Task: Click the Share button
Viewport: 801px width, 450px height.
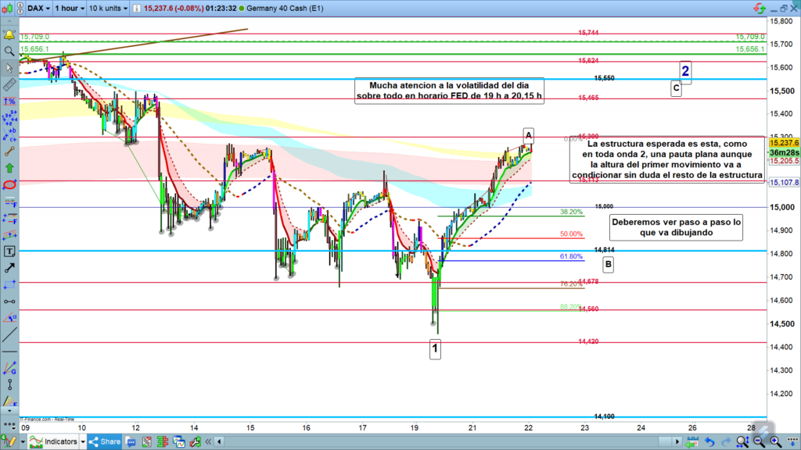Action: pyautogui.click(x=105, y=441)
